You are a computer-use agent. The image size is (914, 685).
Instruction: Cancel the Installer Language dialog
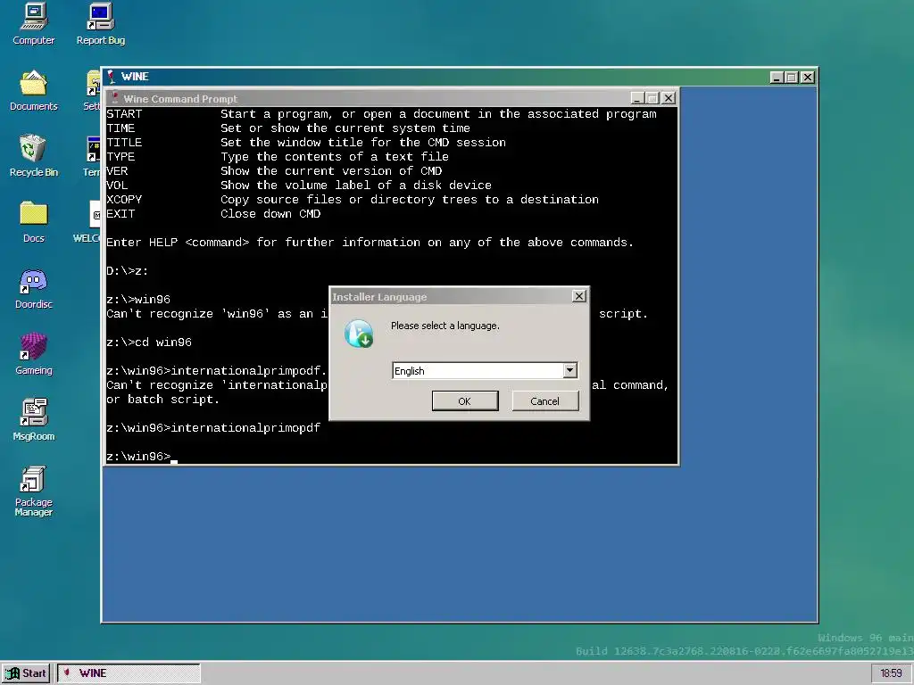pyautogui.click(x=545, y=400)
